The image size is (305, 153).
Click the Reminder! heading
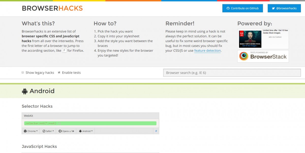coord(180,24)
